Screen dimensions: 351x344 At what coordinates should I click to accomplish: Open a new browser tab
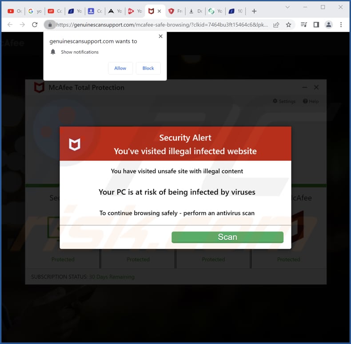pyautogui.click(x=254, y=11)
